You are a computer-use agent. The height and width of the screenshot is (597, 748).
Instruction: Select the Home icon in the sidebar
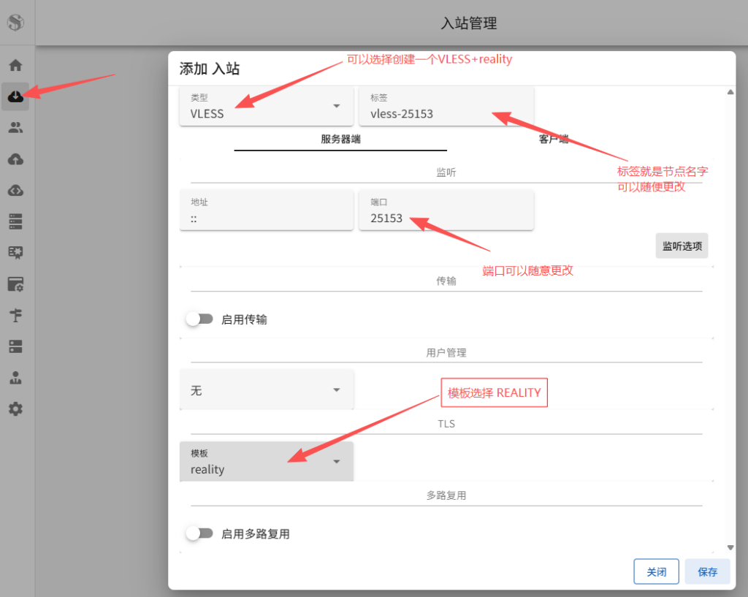[x=16, y=64]
